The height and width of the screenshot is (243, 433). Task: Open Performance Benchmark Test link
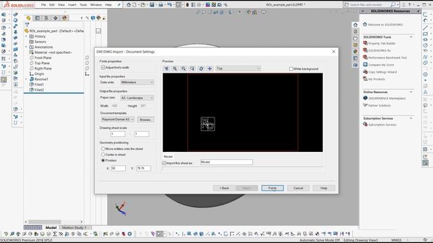click(x=388, y=58)
